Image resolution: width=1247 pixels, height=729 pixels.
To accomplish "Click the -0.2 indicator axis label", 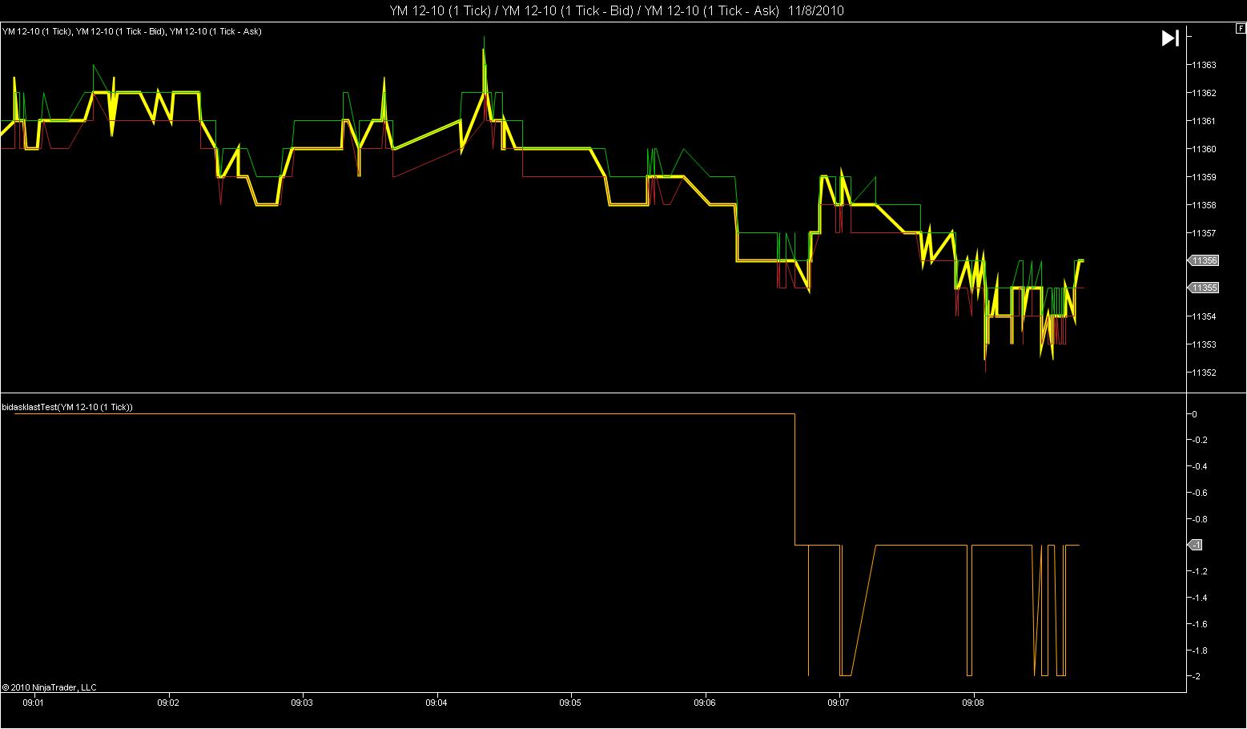I will (x=1199, y=441).
